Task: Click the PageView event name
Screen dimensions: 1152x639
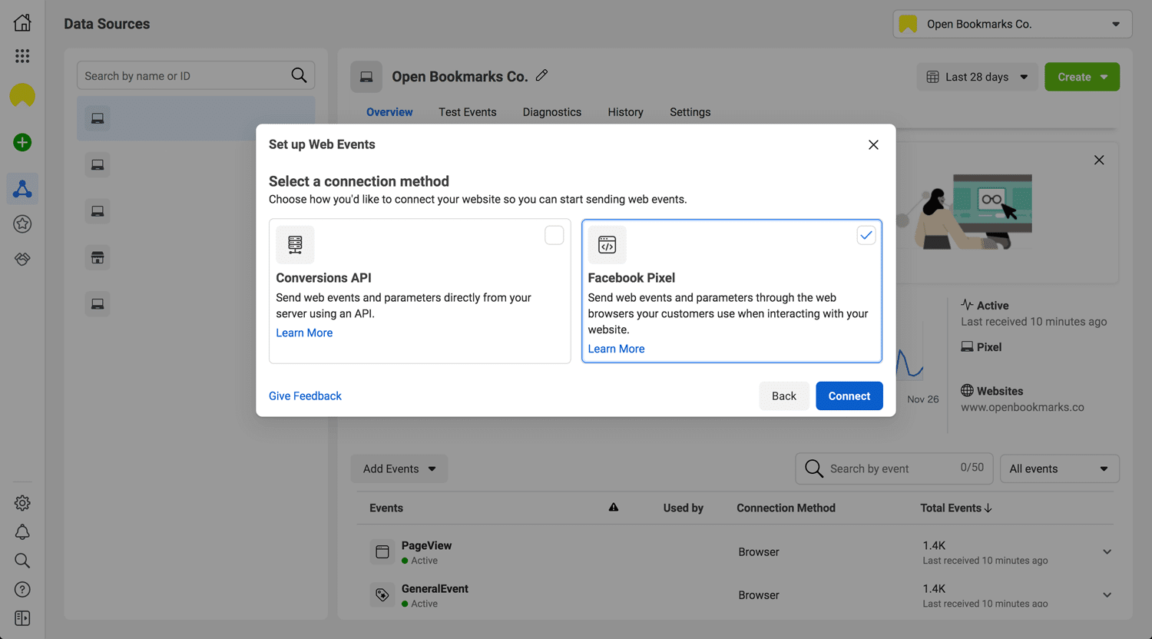Action: coord(426,545)
